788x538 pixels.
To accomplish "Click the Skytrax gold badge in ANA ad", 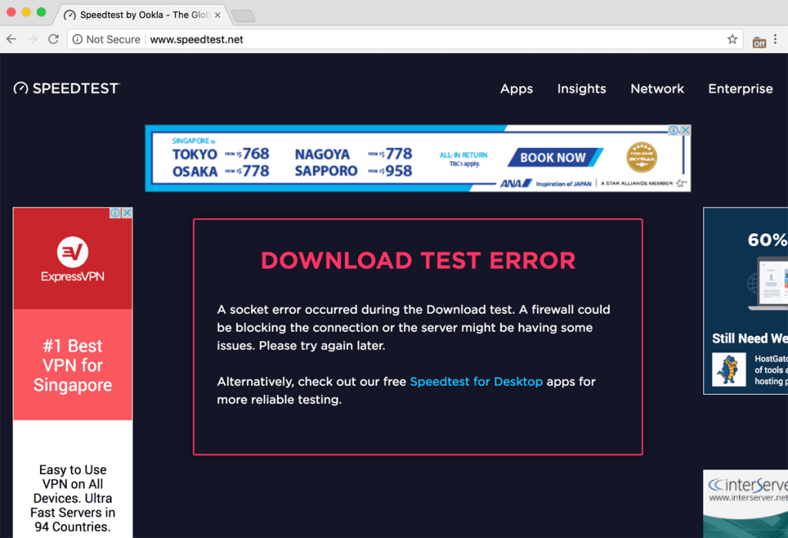I will tap(642, 157).
